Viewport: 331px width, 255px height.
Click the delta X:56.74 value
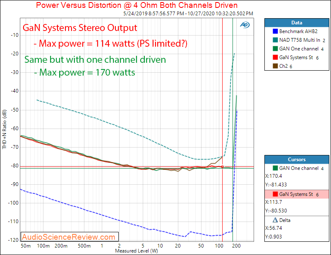tap(273, 228)
